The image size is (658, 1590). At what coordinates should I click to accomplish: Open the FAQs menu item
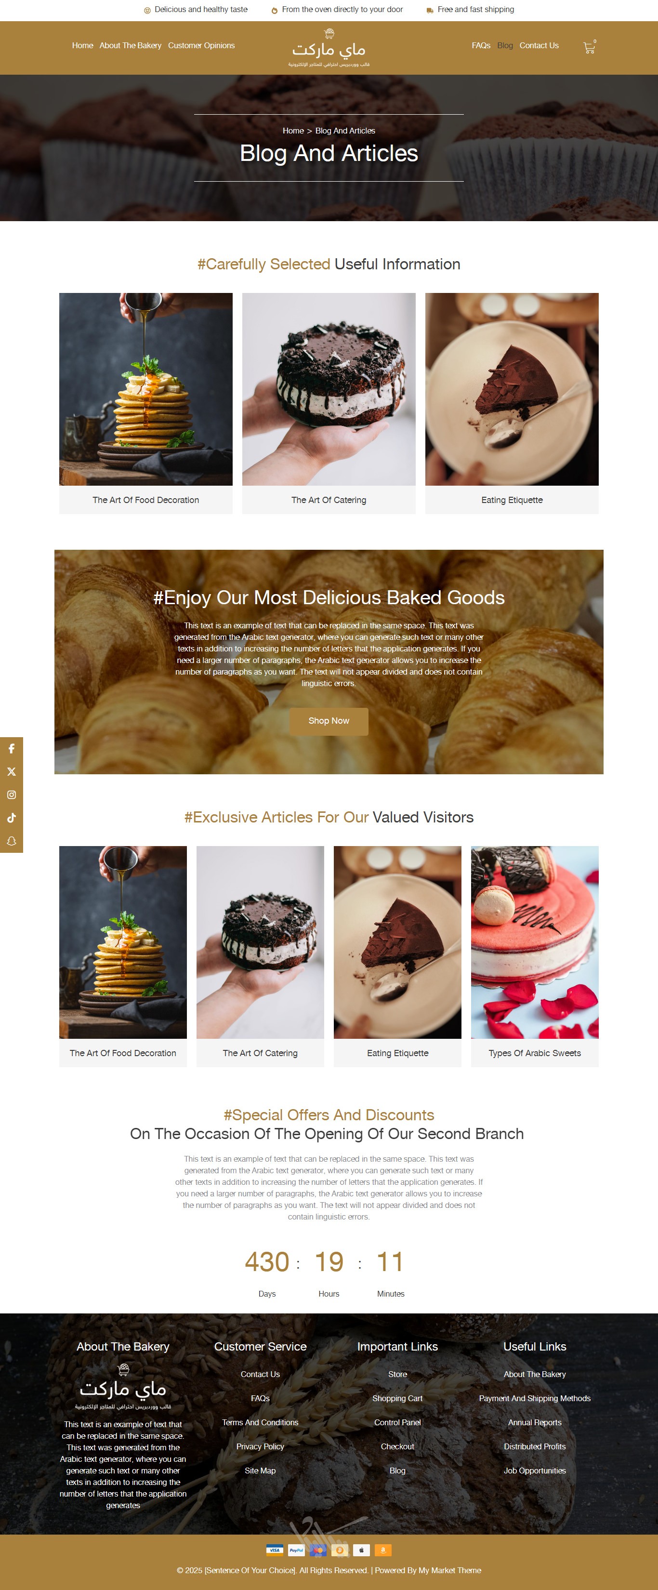click(x=481, y=46)
